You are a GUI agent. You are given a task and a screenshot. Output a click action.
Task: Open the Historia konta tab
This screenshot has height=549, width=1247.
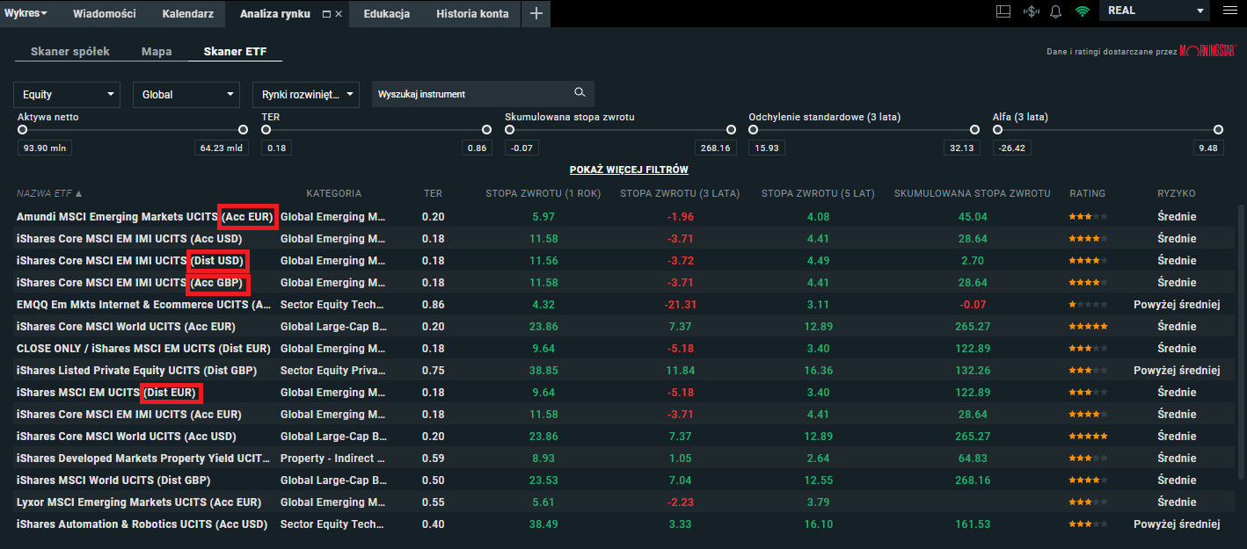(x=471, y=13)
